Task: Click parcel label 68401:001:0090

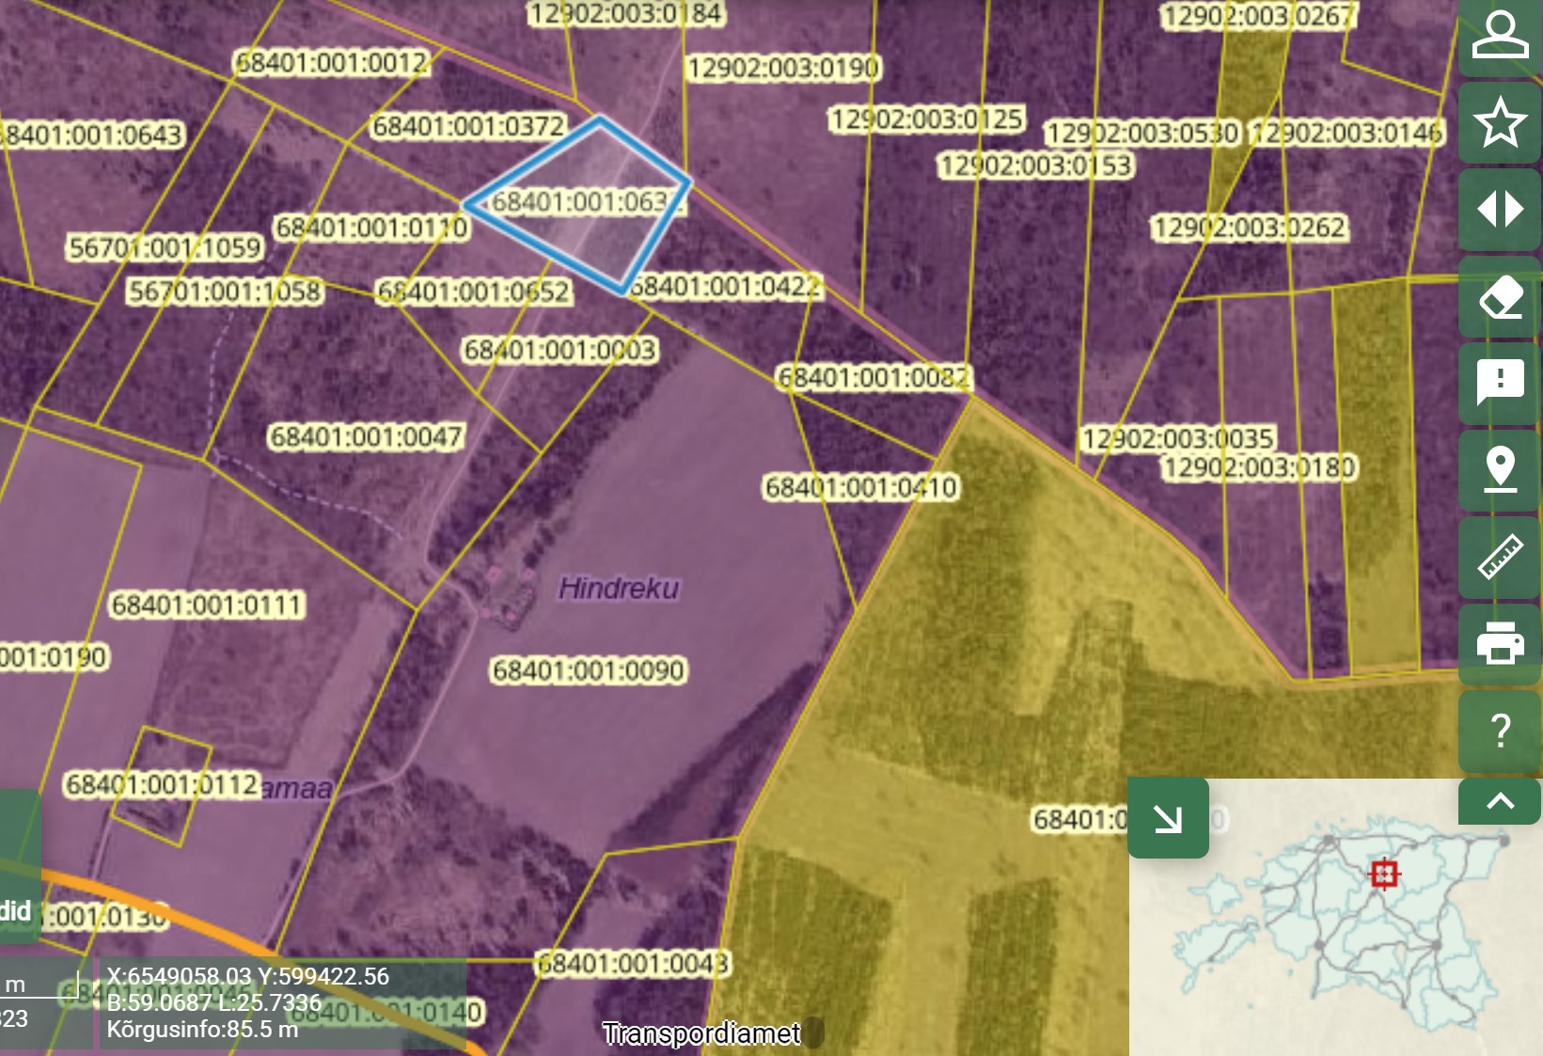Action: (589, 670)
